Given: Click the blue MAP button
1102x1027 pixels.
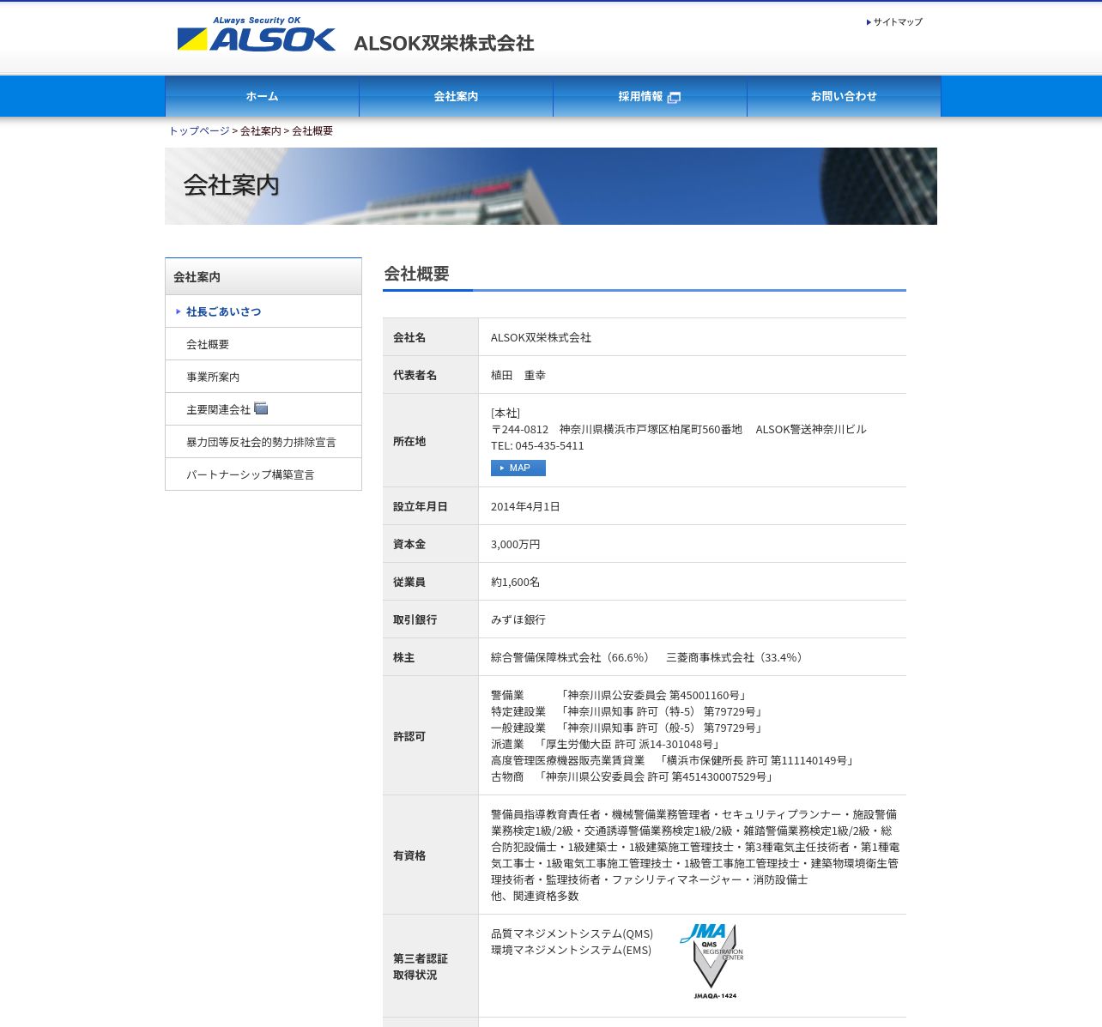Looking at the screenshot, I should (x=518, y=468).
